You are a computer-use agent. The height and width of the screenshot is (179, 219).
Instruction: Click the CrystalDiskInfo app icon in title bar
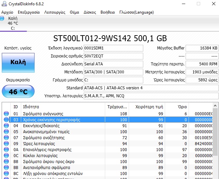4,4
